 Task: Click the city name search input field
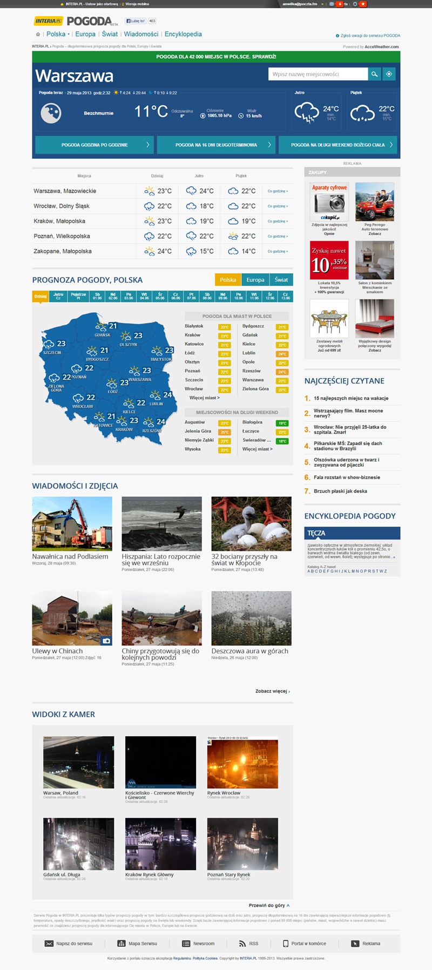pos(318,74)
